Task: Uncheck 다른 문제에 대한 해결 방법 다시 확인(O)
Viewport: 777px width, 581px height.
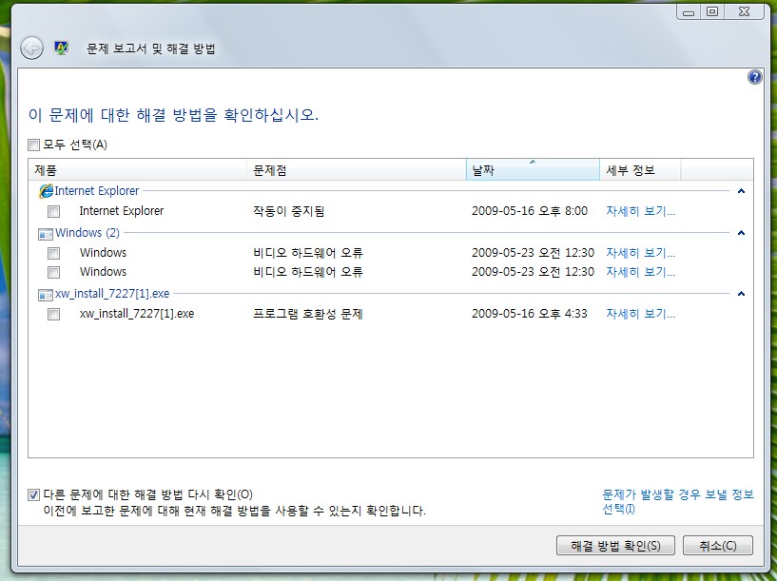Action: 33,494
